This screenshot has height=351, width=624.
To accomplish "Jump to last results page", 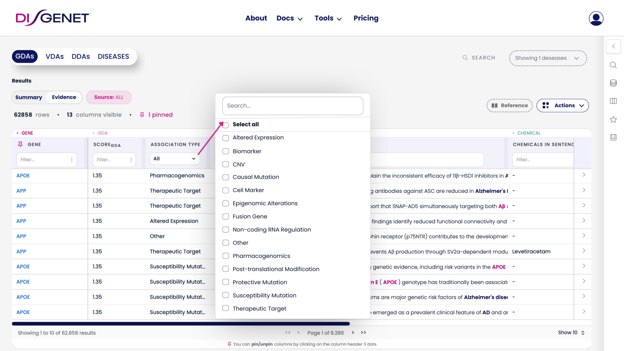I will tap(363, 332).
